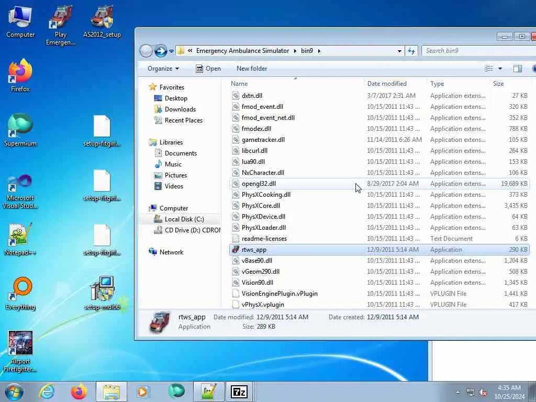Expand chevron after bin9 in path
Viewport: 536px width, 402px height.
[x=319, y=51]
